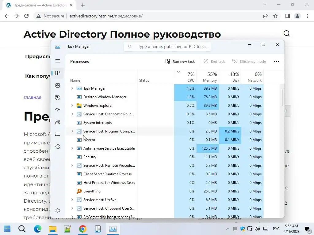Expand Service Host: Diagnostic Policy row

click(72, 114)
